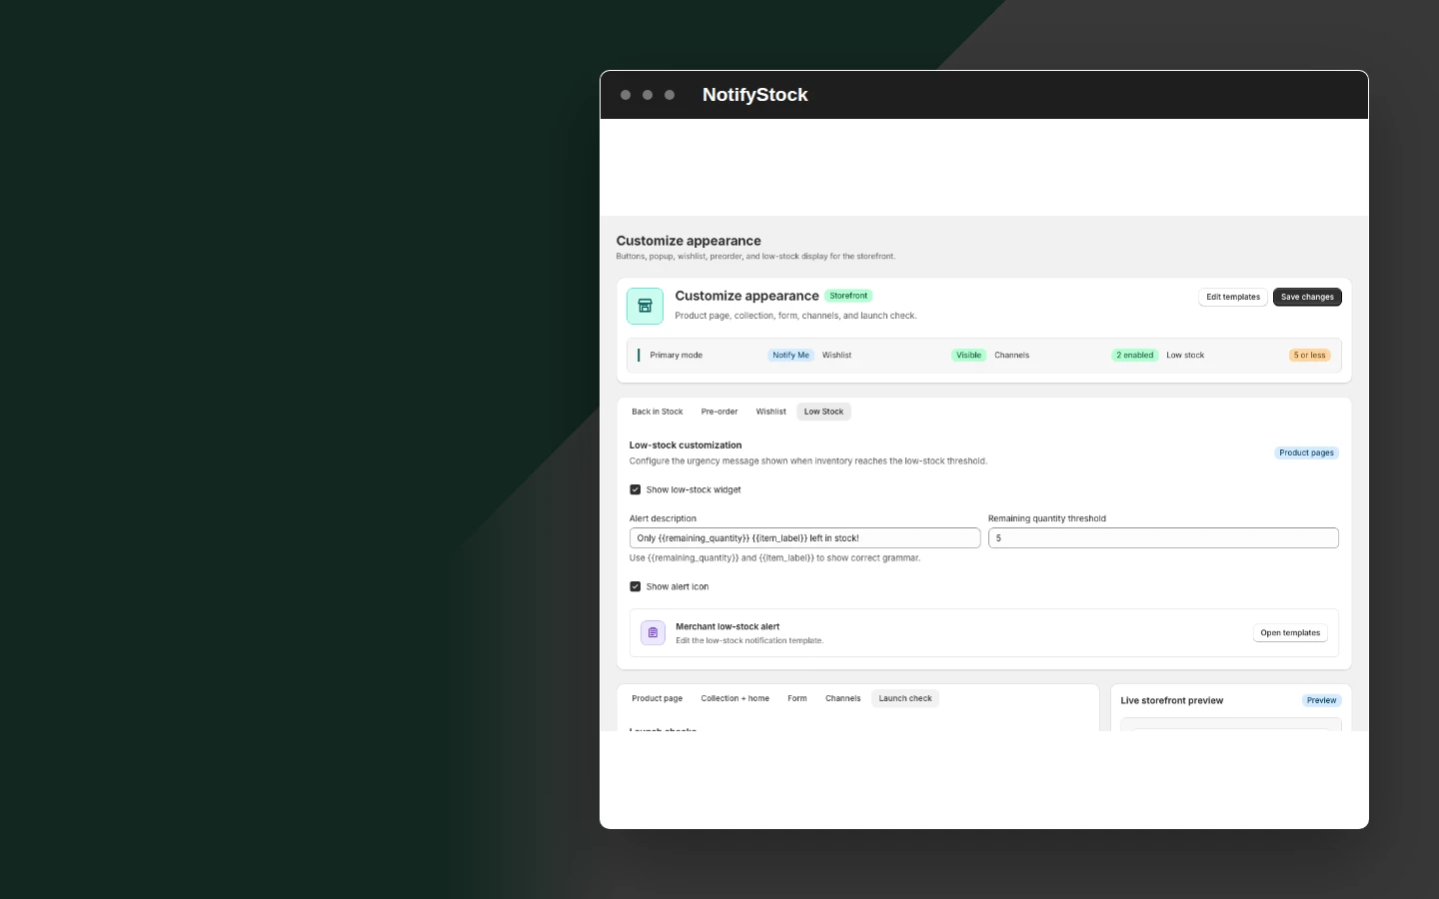1439x899 pixels.
Task: Click the Open templates button
Action: tap(1290, 632)
